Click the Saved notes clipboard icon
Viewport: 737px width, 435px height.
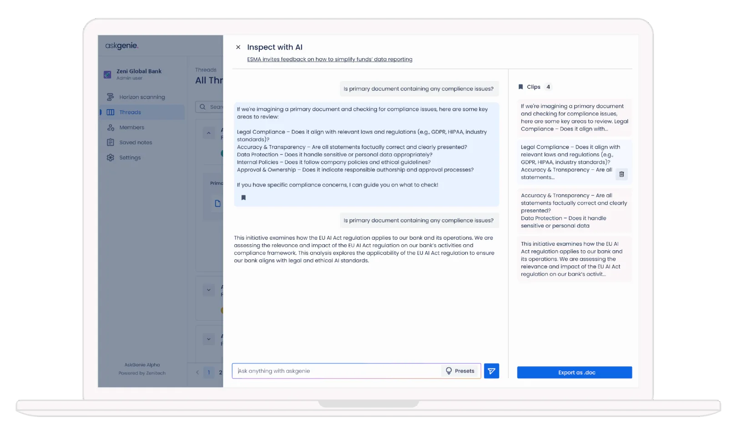(x=110, y=142)
